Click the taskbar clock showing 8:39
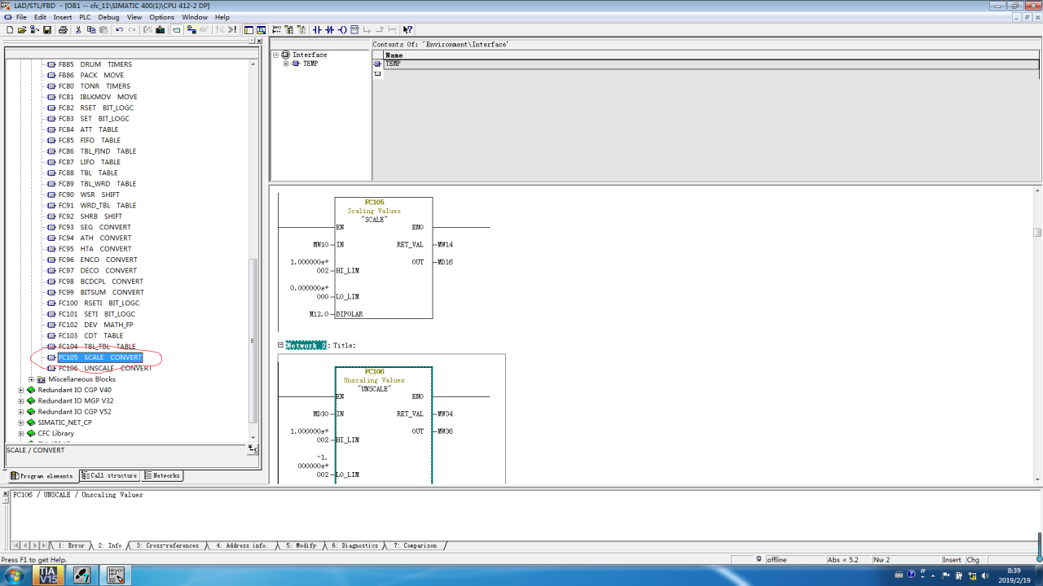 [1014, 571]
